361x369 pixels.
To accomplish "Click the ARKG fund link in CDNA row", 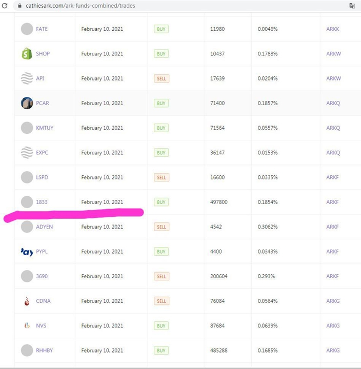I will [x=333, y=301].
